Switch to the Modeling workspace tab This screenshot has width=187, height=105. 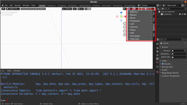pos(51,5)
